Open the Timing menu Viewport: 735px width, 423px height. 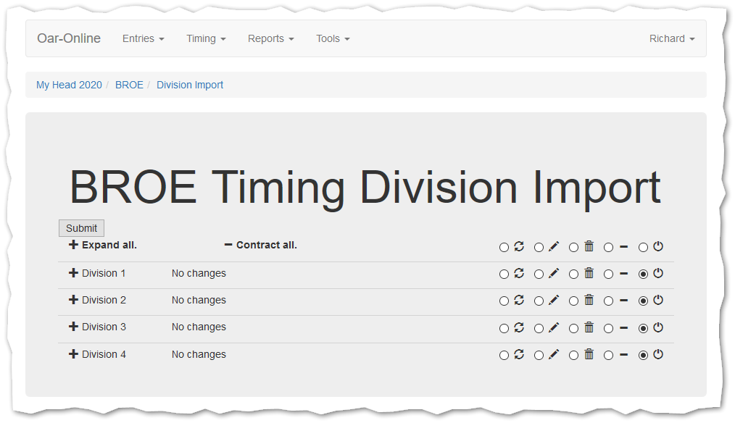pos(206,38)
